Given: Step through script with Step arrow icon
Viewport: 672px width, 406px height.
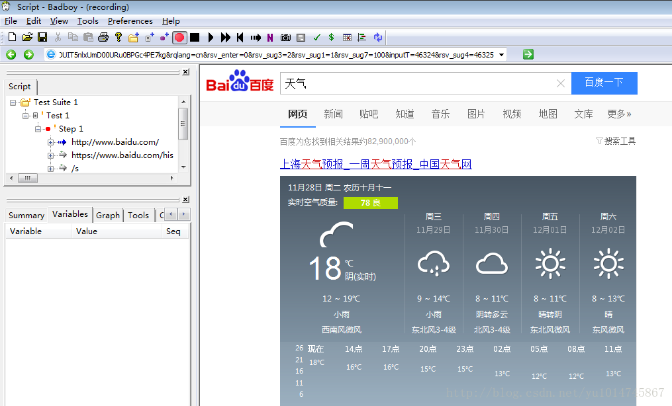Looking at the screenshot, I should tap(256, 37).
